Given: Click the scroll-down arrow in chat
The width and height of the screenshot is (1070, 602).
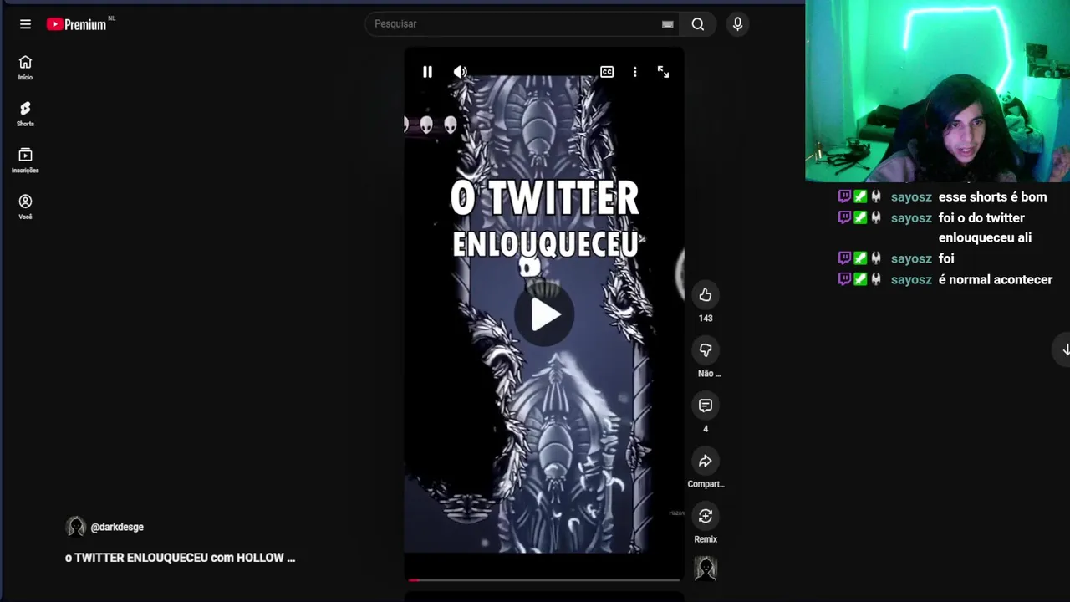Looking at the screenshot, I should (x=1065, y=349).
